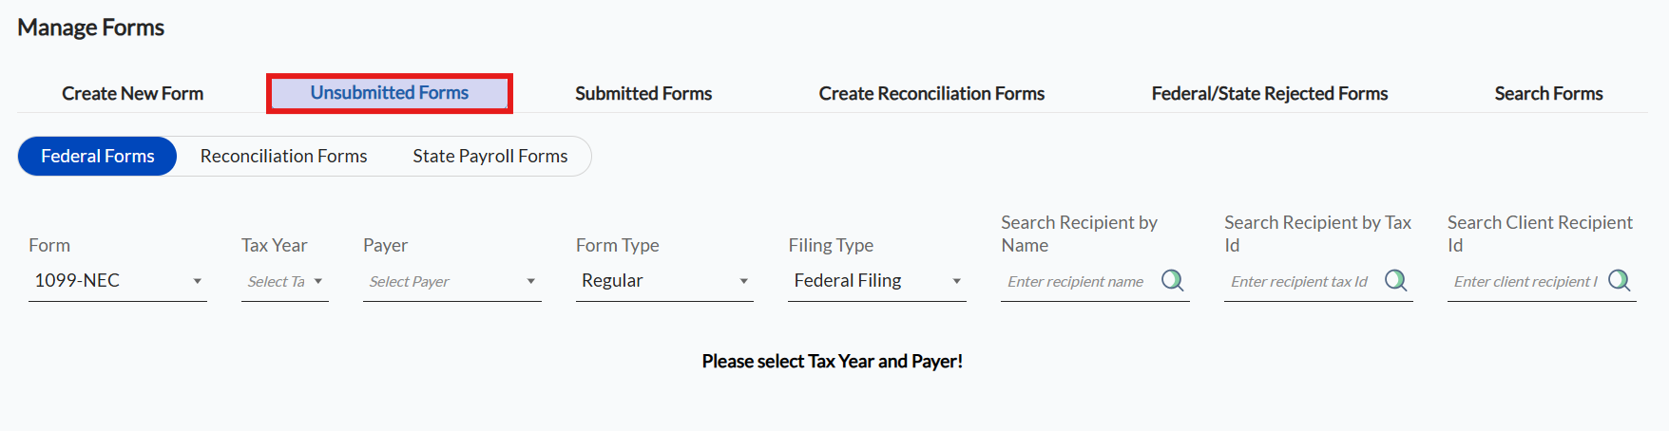View Federal/State Rejected Forms tab

(1269, 93)
